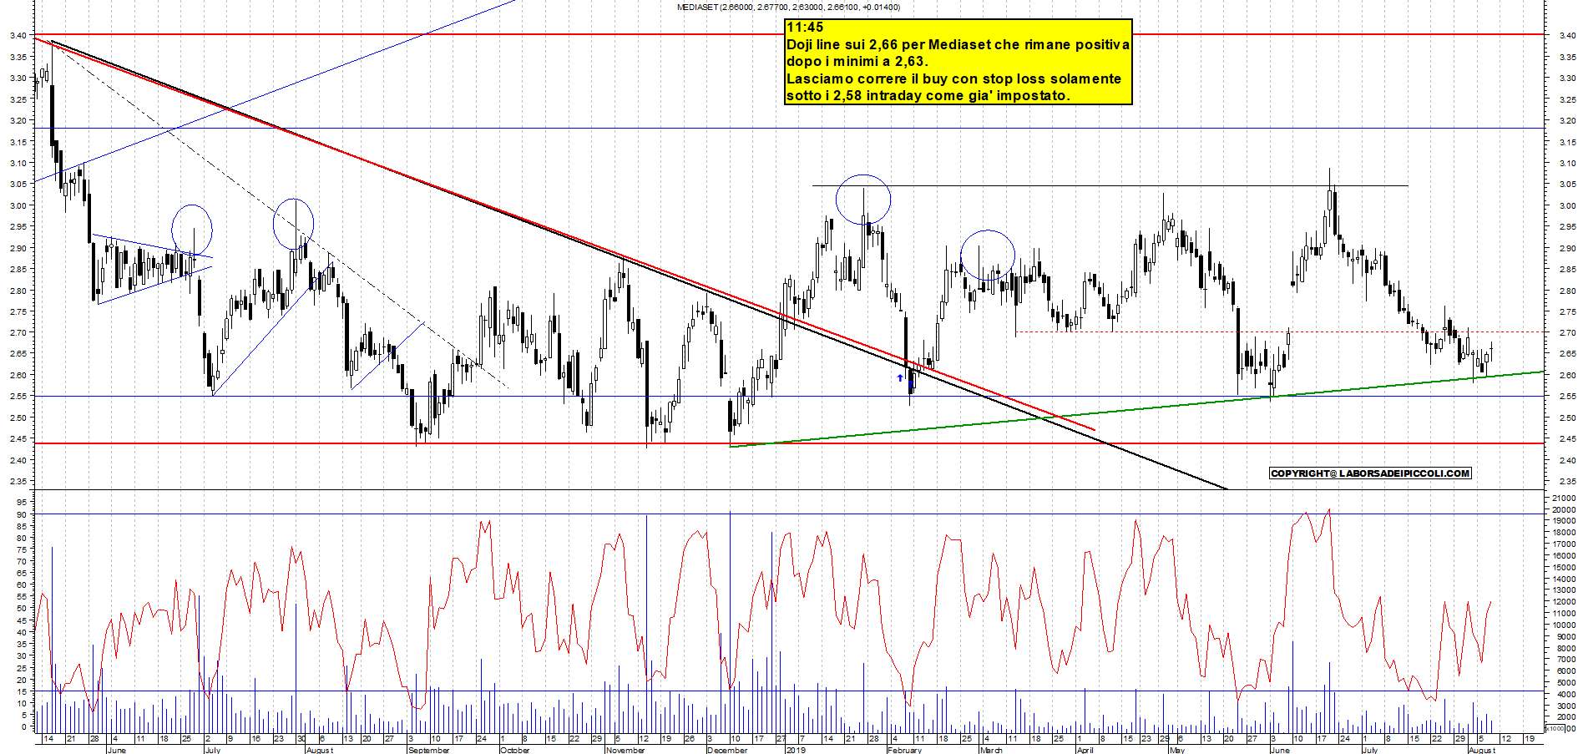
Task: Click the 12000 value on the volume scale
Action: (1563, 602)
